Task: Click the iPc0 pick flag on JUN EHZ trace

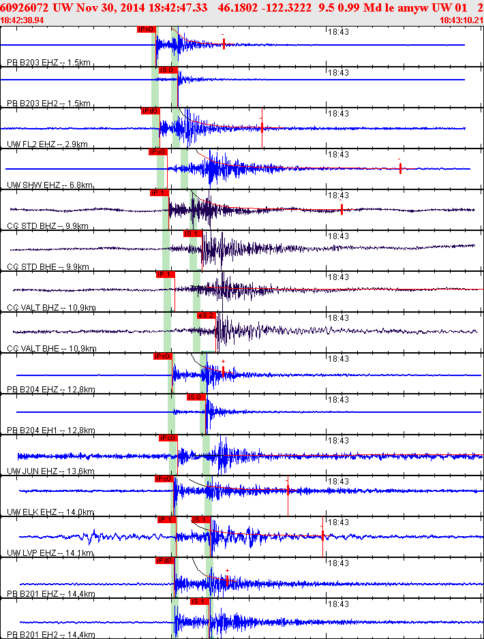Action: [168, 438]
